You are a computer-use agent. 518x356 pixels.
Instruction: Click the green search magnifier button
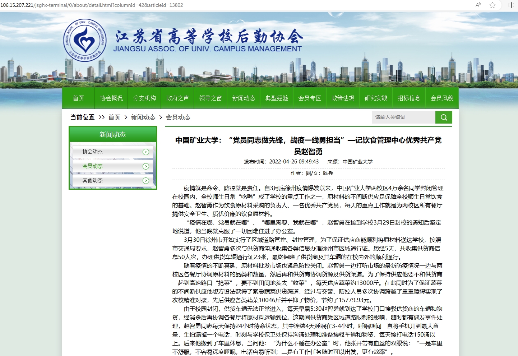(x=444, y=117)
